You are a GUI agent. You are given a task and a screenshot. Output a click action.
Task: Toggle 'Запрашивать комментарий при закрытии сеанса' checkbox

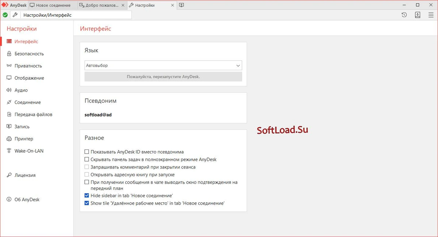tap(87, 167)
